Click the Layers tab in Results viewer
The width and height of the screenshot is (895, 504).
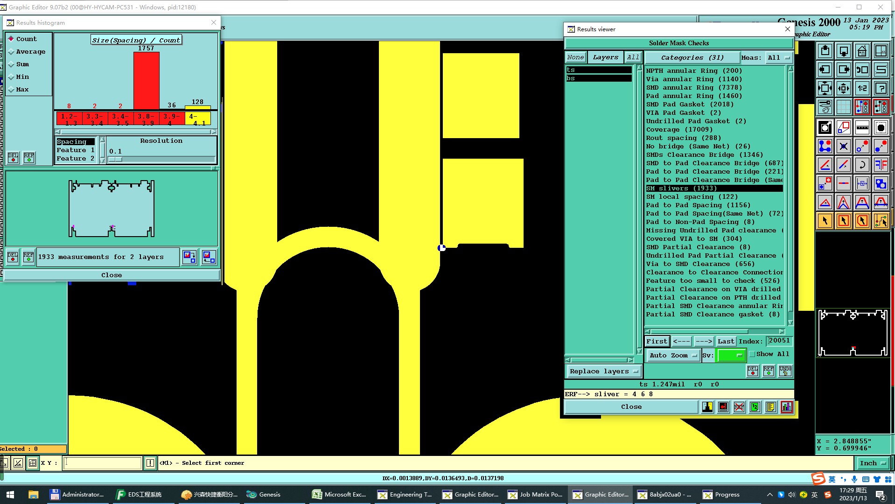coord(605,57)
